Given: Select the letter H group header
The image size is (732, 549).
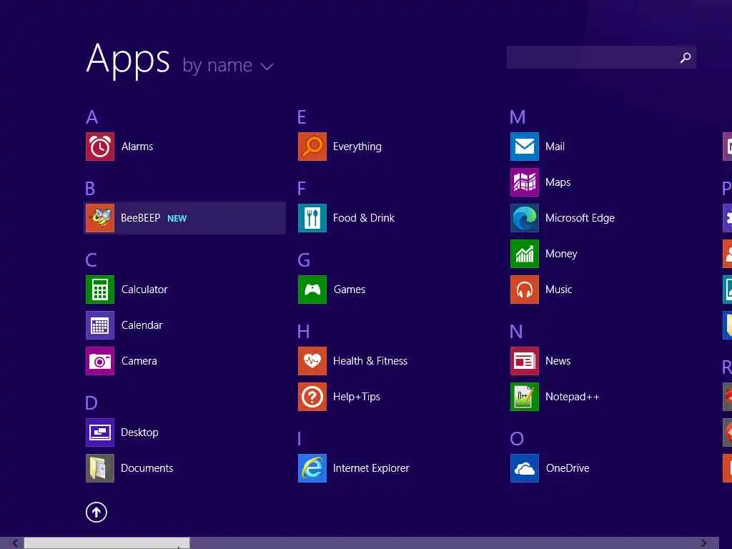Looking at the screenshot, I should point(303,332).
